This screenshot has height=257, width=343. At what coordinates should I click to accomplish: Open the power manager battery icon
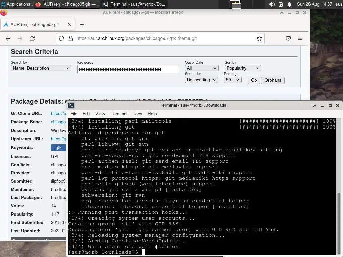pos(281,4)
